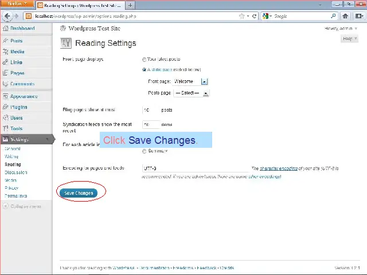367x275 pixels.
Task: Click the Dashboard house icon
Action: click(x=6, y=28)
